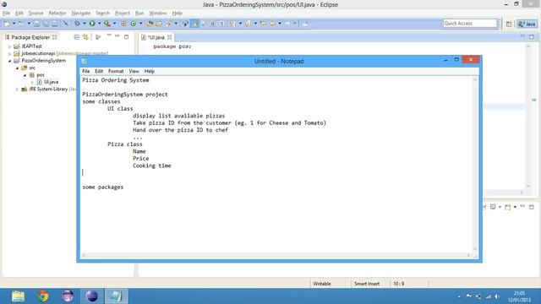Image resolution: width=541 pixels, height=304 pixels.
Task: Click 'Cooking time' text in Notepad
Action: 152,166
